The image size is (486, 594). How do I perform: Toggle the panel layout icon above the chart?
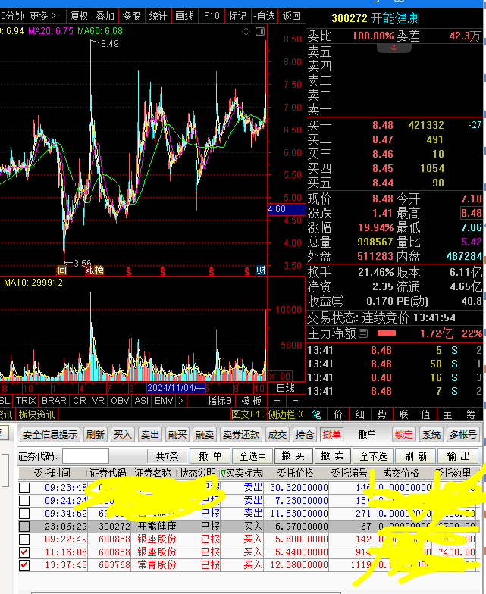click(x=260, y=32)
